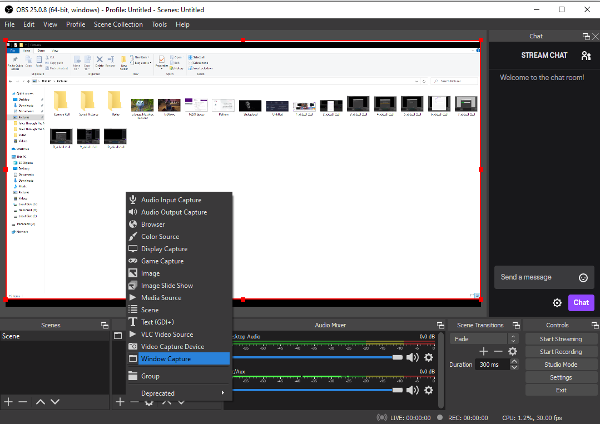Click Start Recording
The height and width of the screenshot is (424, 600).
point(561,352)
